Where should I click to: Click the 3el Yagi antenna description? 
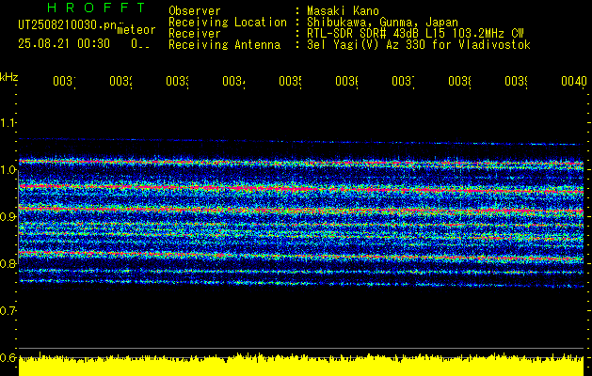click(419, 45)
